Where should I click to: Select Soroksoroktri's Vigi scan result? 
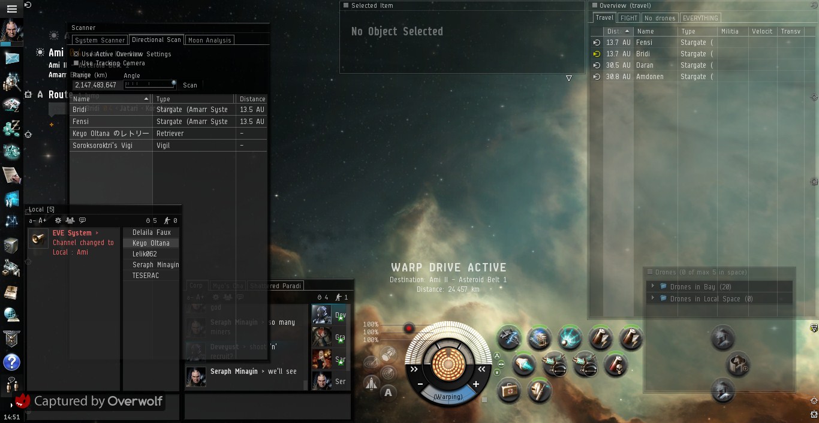click(168, 146)
